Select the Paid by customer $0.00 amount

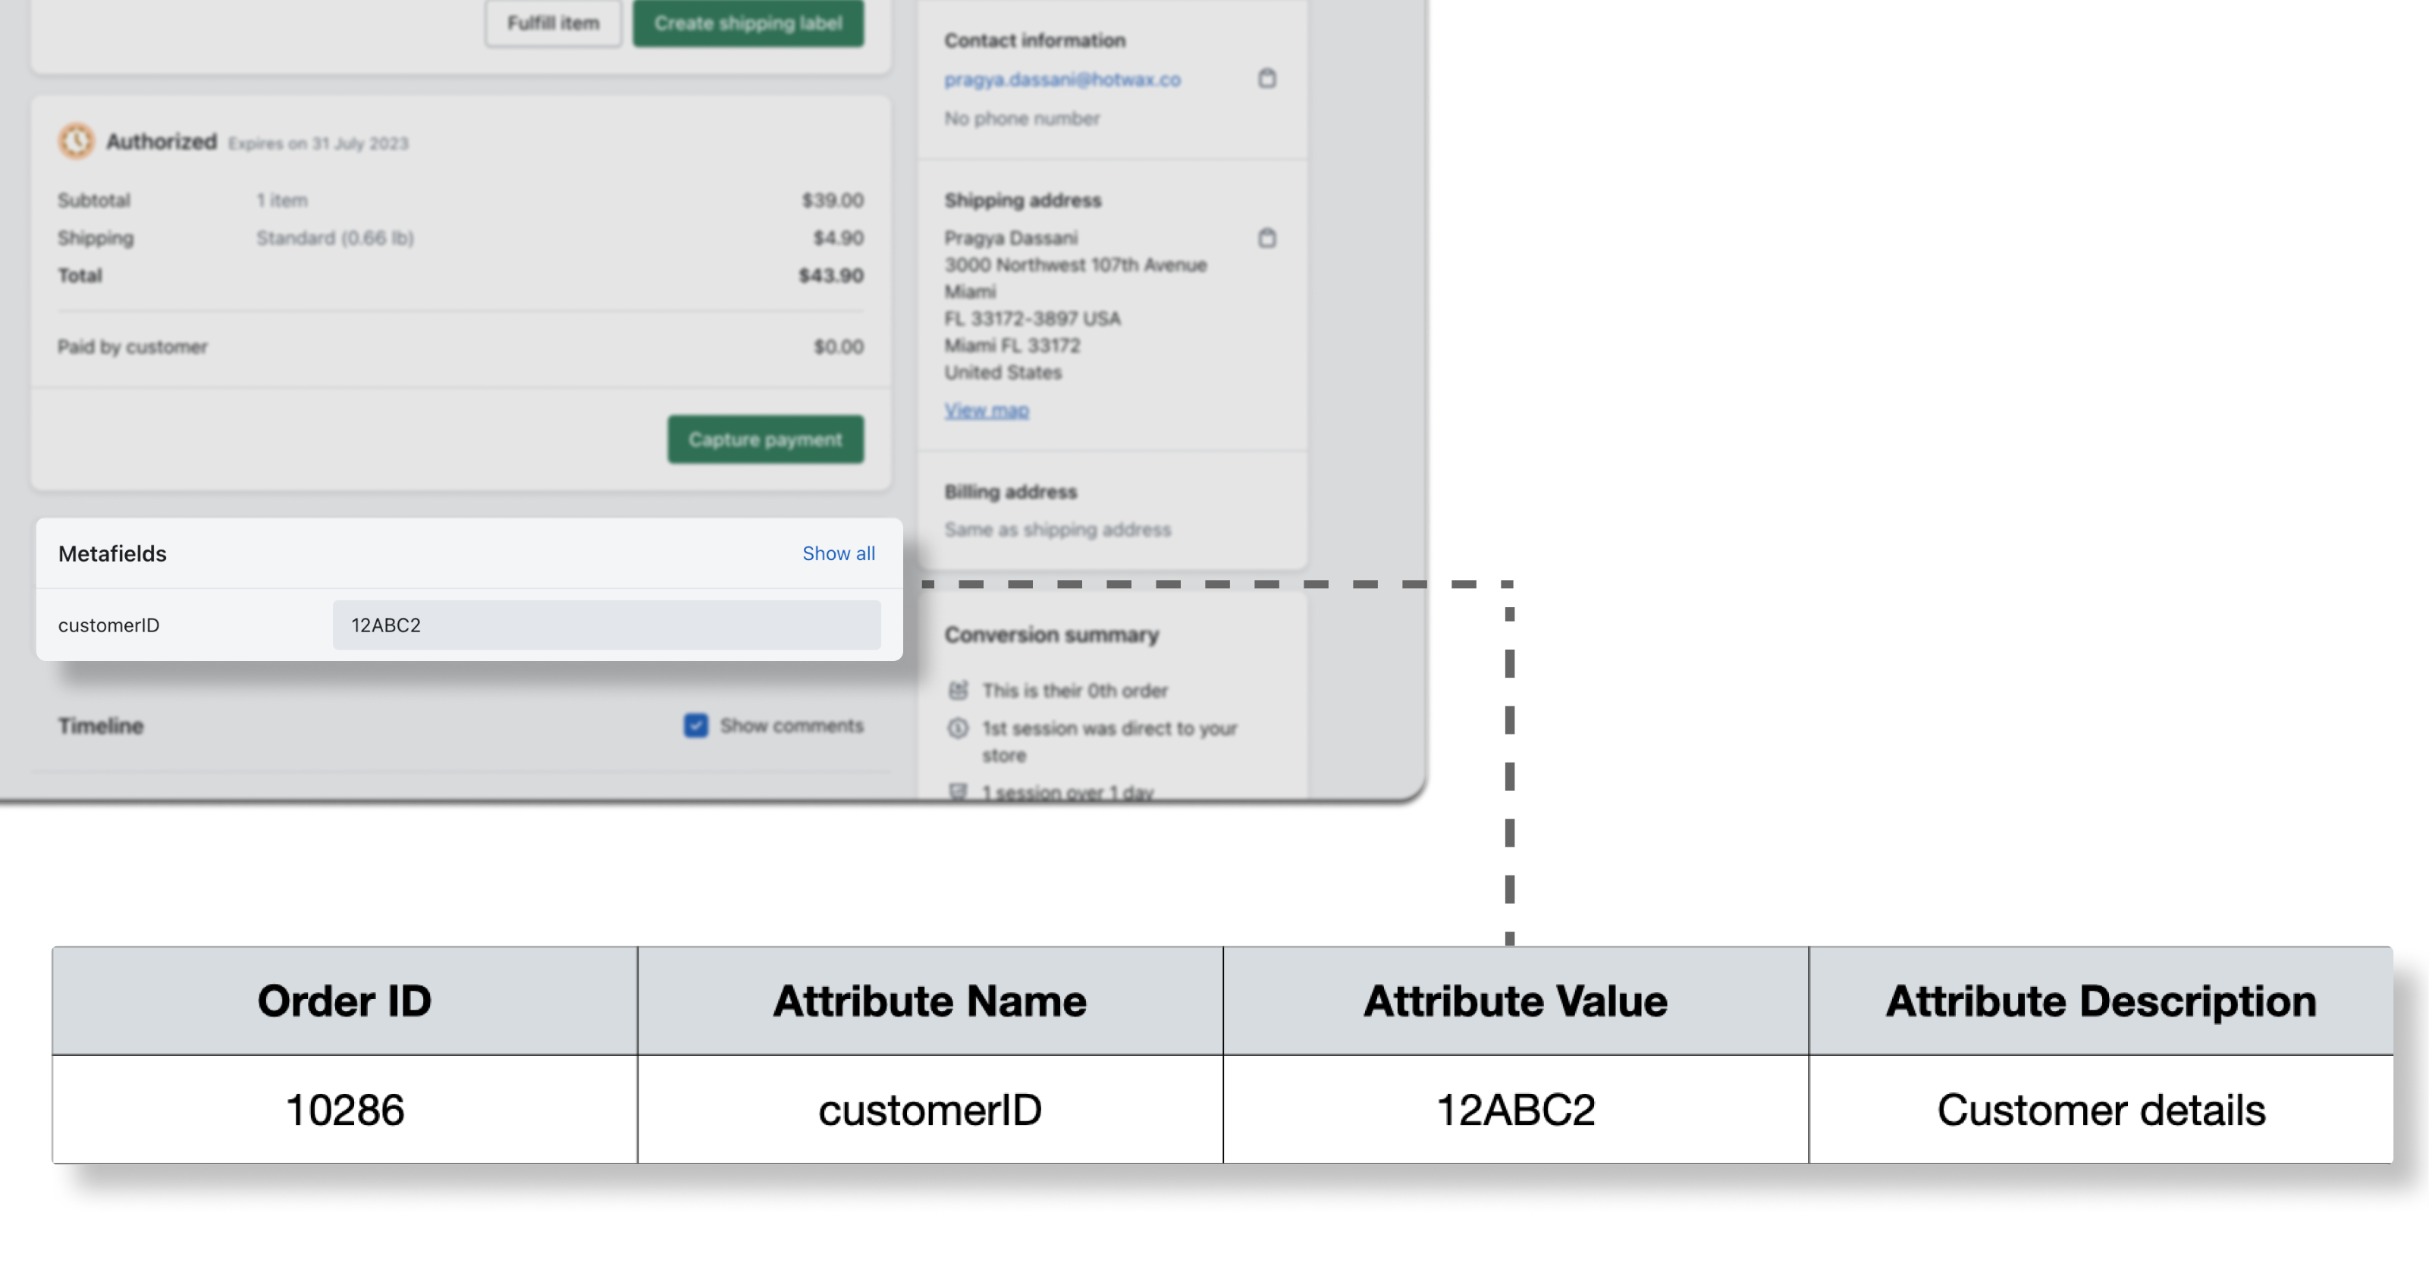tap(838, 346)
